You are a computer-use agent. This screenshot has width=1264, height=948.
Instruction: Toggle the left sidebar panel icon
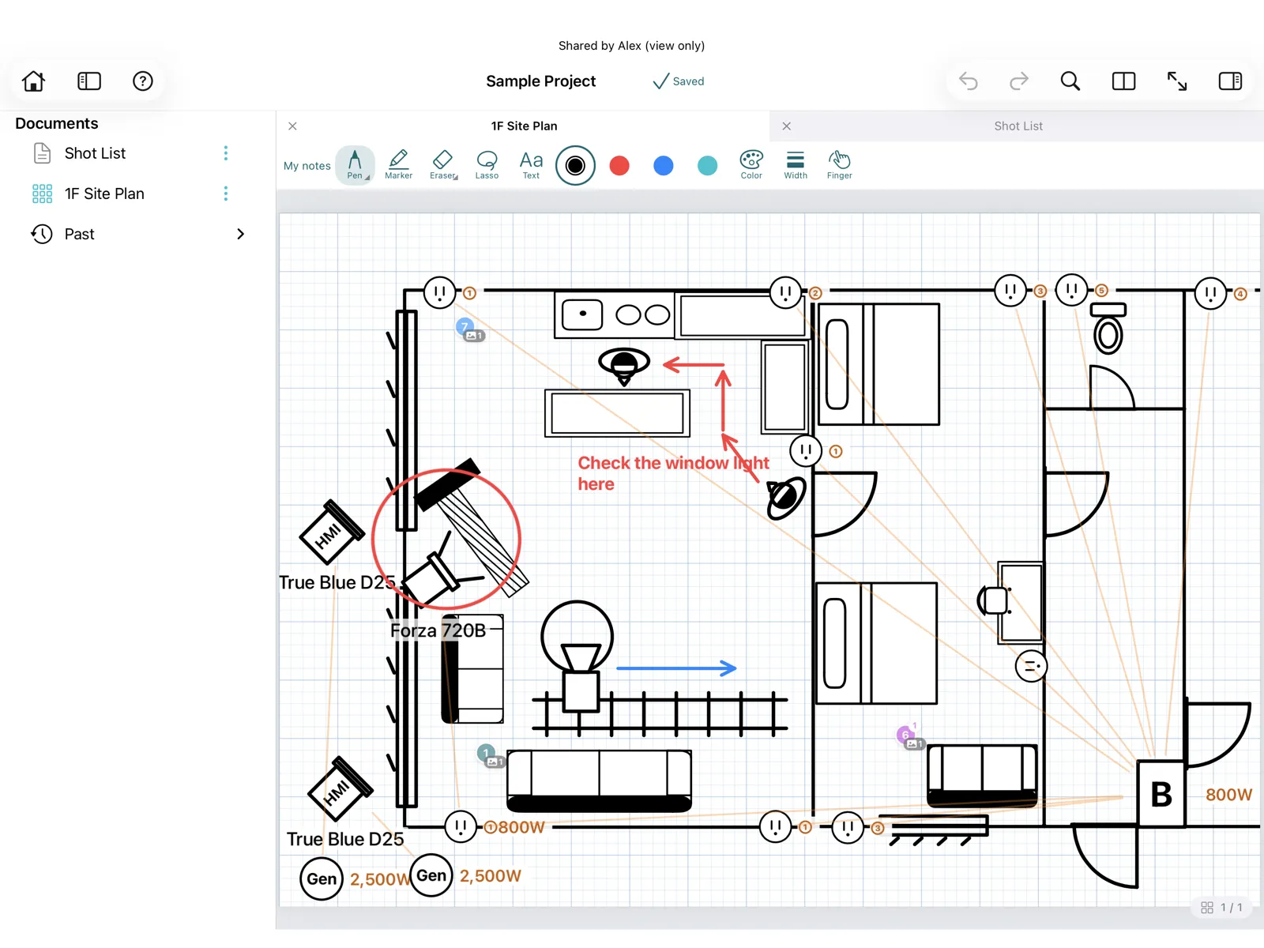point(88,81)
